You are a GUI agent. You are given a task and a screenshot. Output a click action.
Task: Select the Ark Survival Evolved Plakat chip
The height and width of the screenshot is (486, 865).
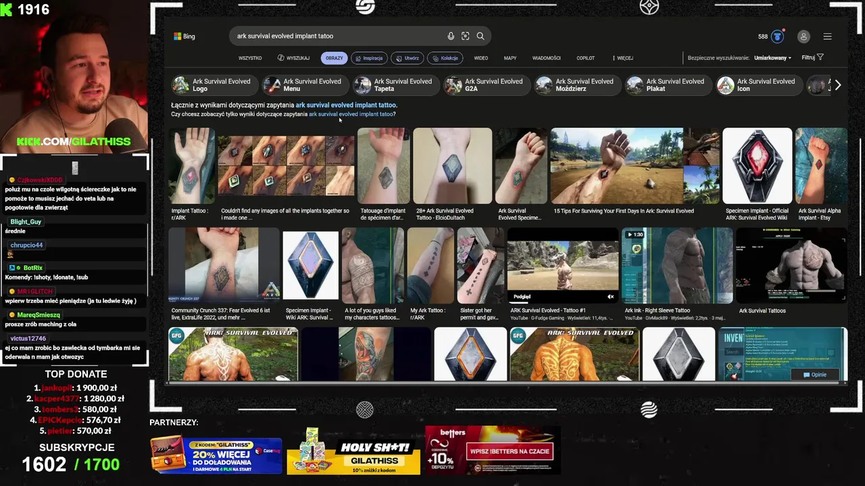pyautogui.click(x=667, y=85)
